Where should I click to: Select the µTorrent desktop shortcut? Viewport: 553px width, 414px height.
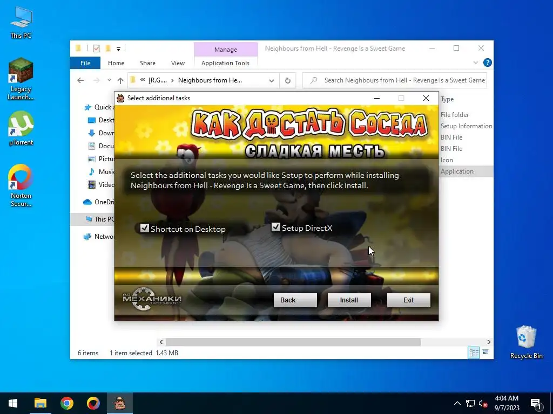(x=21, y=128)
